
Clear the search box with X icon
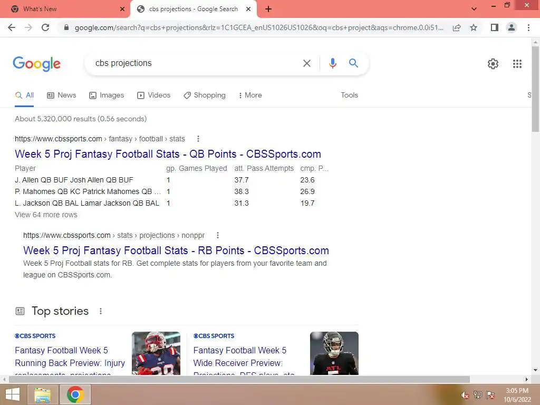click(306, 63)
